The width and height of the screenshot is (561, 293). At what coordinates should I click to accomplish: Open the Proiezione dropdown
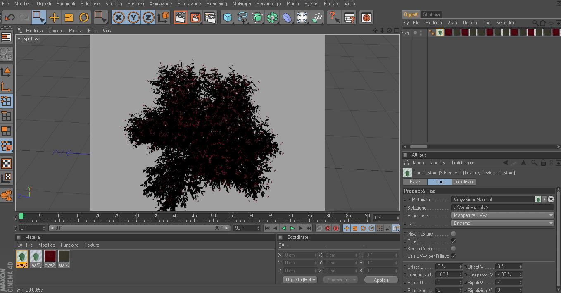point(502,215)
